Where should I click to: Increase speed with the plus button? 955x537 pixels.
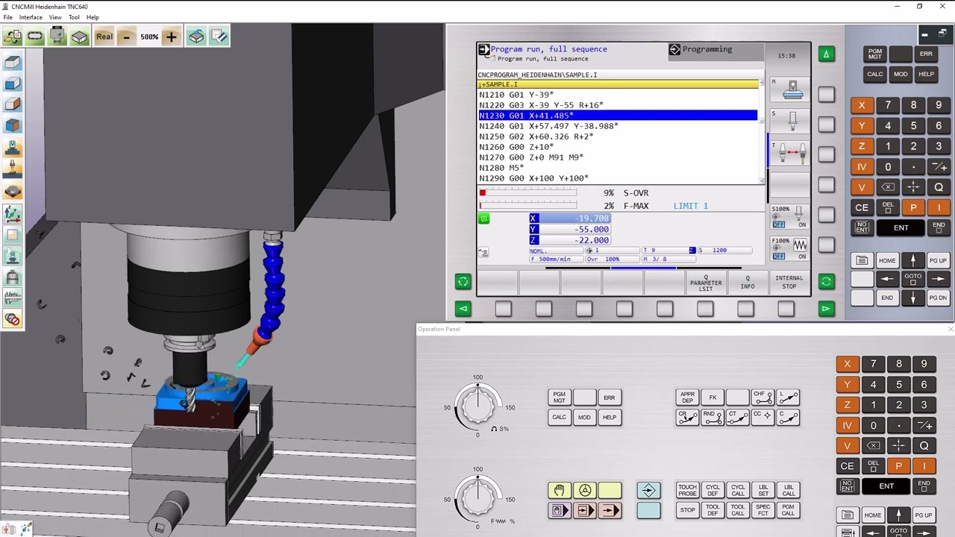coord(171,37)
